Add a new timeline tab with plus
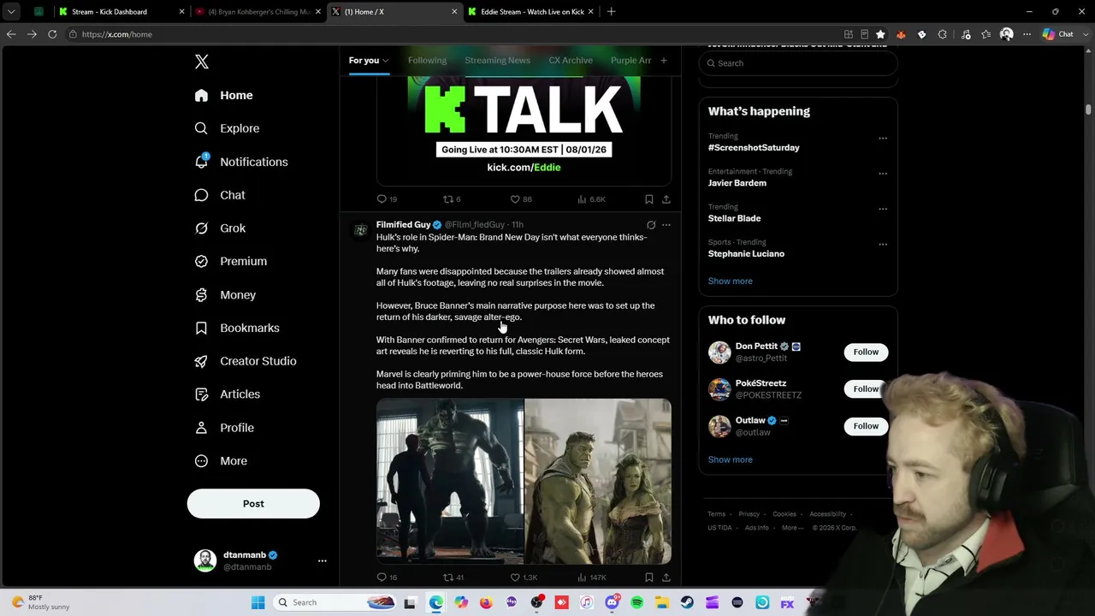The height and width of the screenshot is (616, 1095). 663,61
